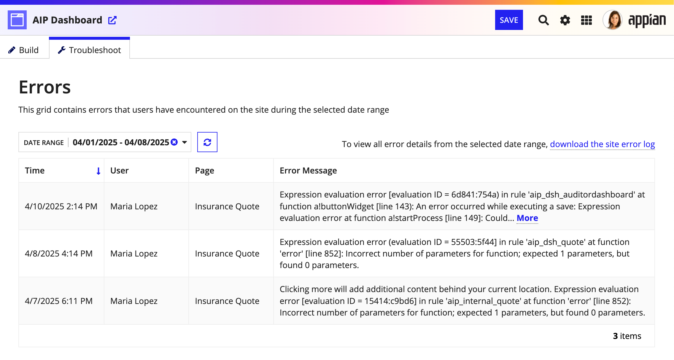Click the search magnifier icon
674x360 pixels.
tap(543, 20)
